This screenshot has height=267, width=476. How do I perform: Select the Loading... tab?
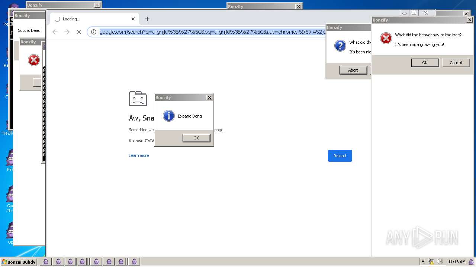pyautogui.click(x=94, y=19)
